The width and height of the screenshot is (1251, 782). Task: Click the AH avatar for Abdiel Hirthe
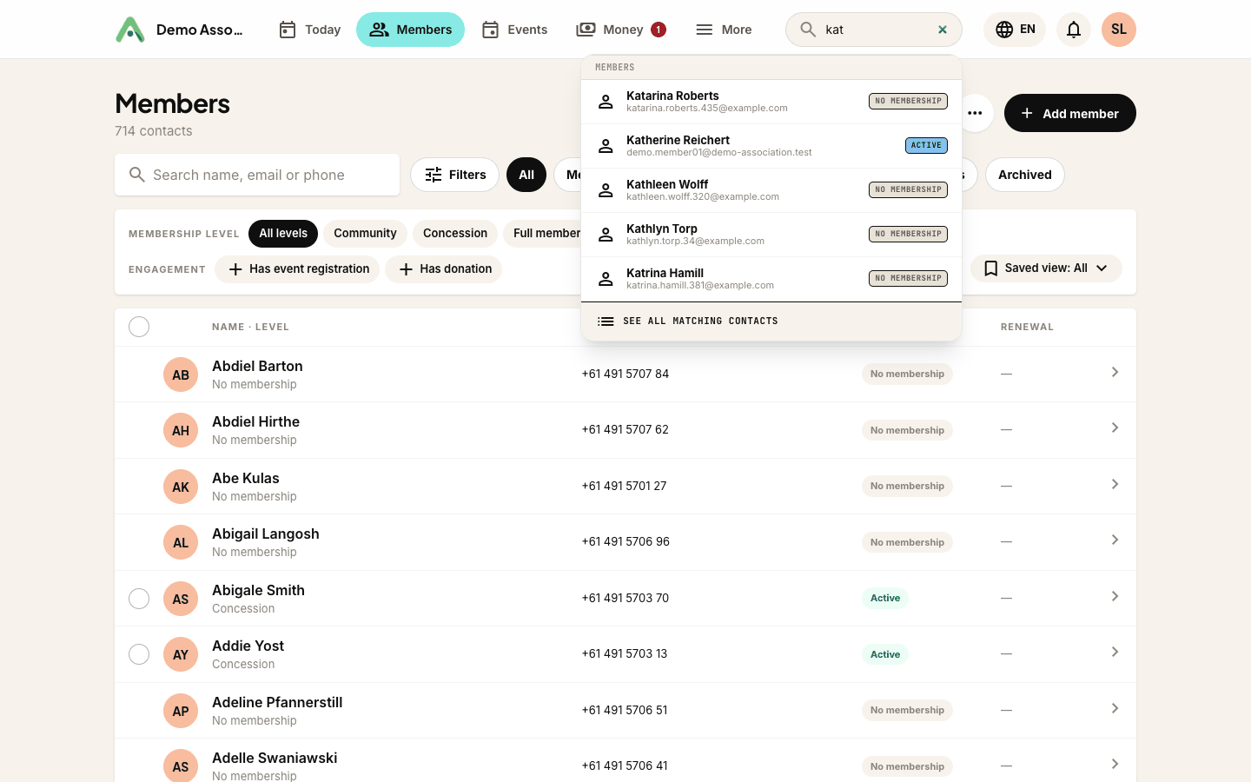181,430
